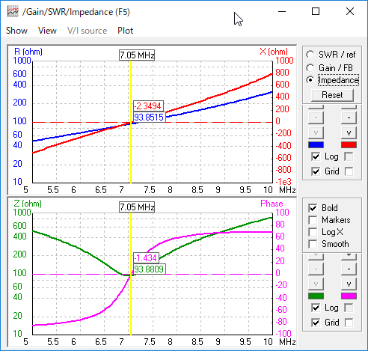
Task: Maximize the Gain/SWR/Impedance window
Action: click(316, 11)
